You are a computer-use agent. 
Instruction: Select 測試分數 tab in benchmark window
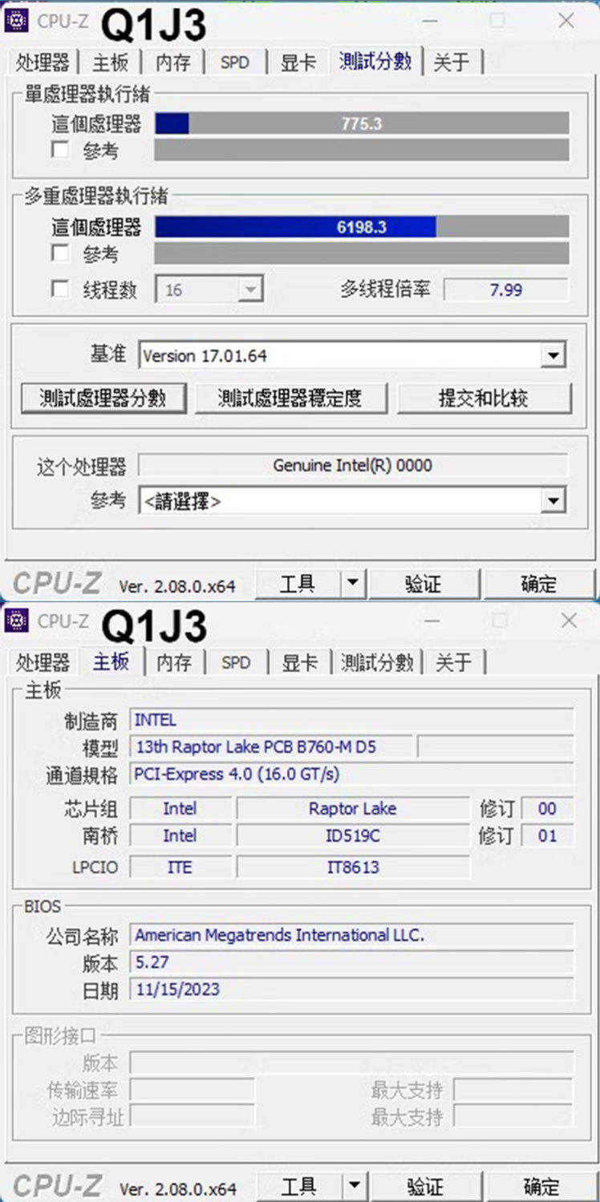click(375, 61)
